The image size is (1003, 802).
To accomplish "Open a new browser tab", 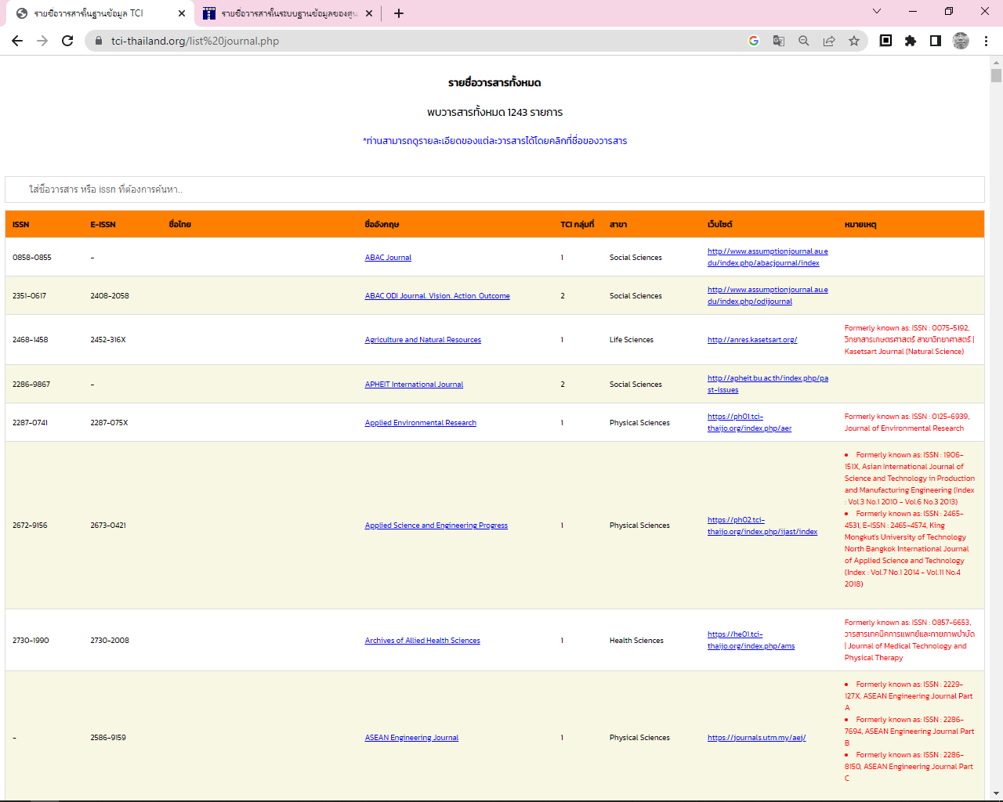I will pos(399,13).
